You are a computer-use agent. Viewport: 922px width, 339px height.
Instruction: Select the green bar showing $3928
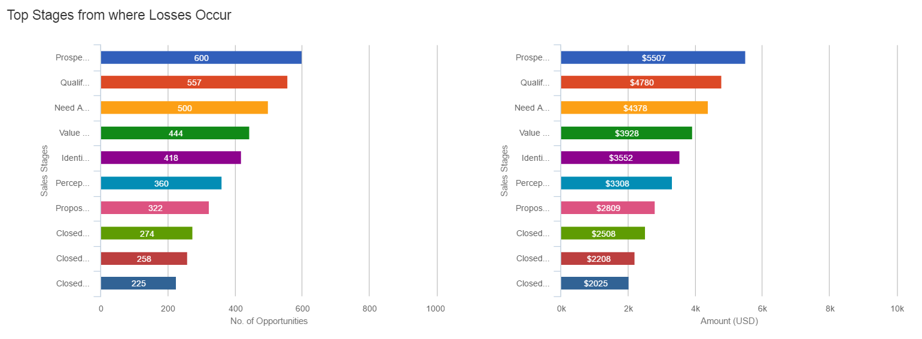coord(626,133)
